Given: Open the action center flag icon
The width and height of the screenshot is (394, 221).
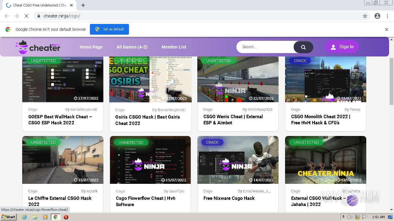Looking at the screenshot, I should tap(365, 217).
